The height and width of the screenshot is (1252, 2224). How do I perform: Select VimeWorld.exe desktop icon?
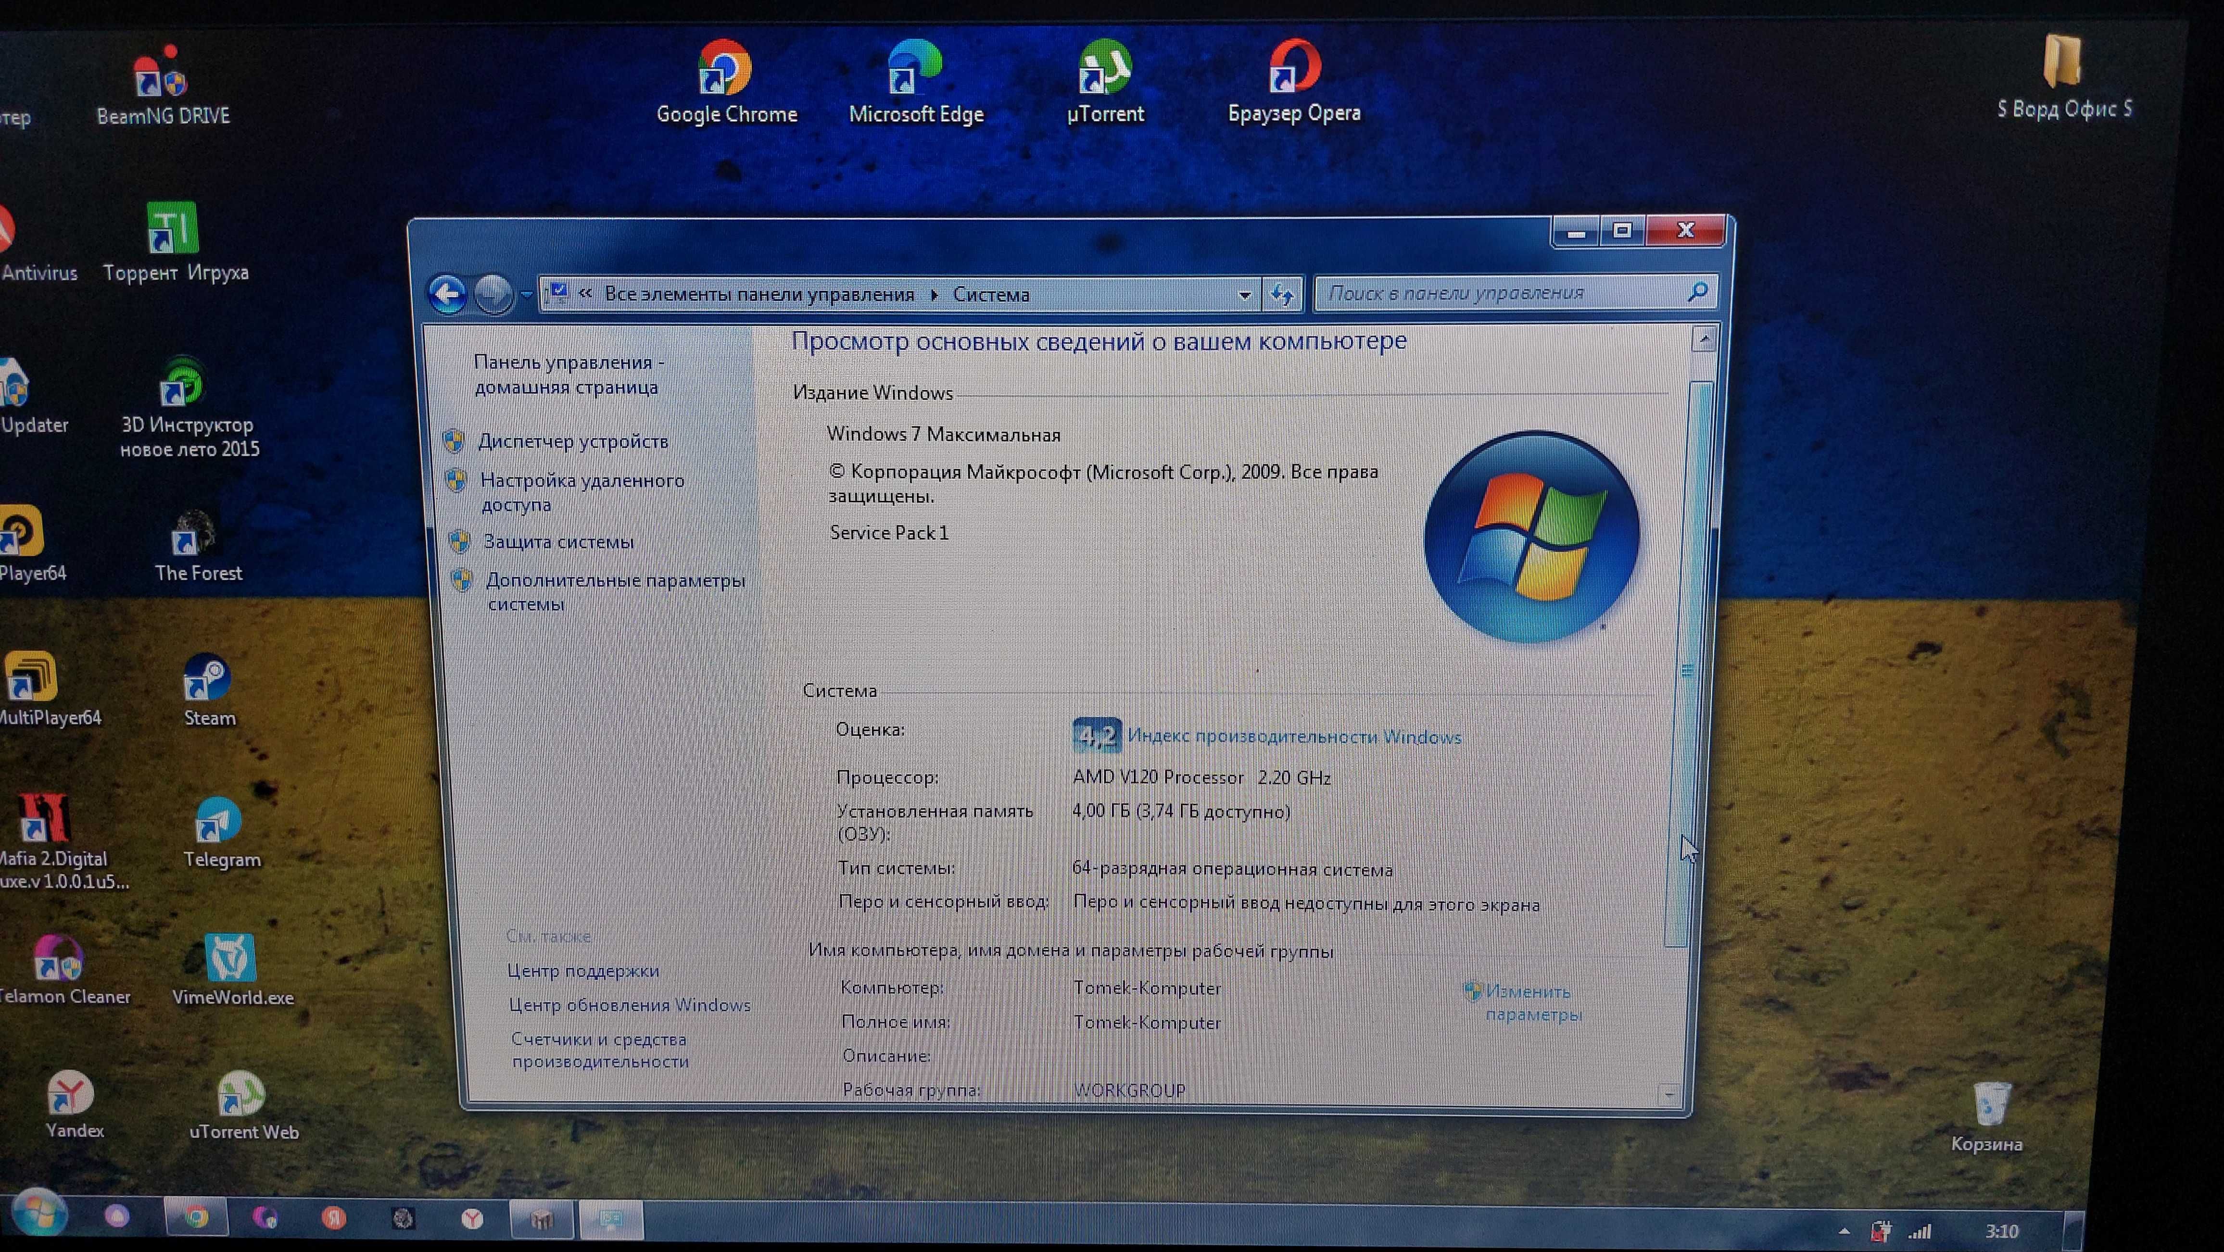pos(232,970)
